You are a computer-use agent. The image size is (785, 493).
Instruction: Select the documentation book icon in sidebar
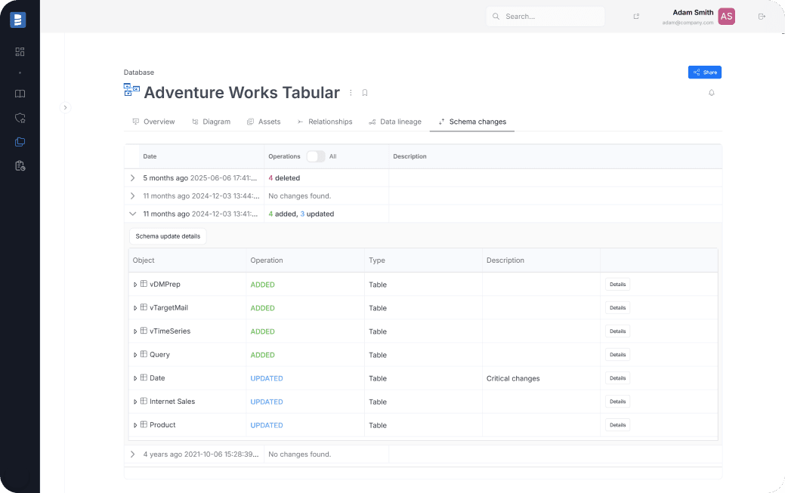20,94
